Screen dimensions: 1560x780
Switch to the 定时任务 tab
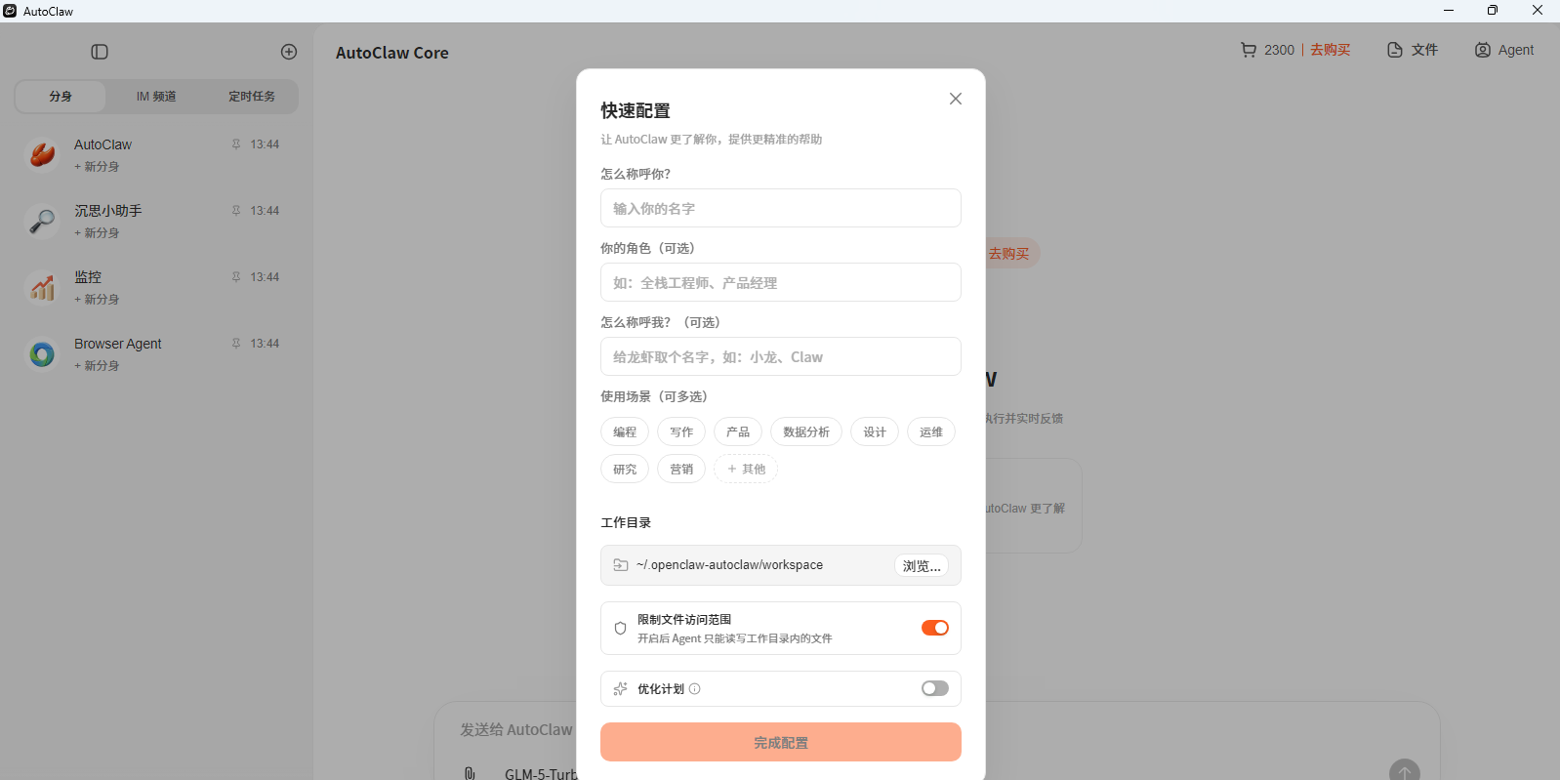(252, 97)
